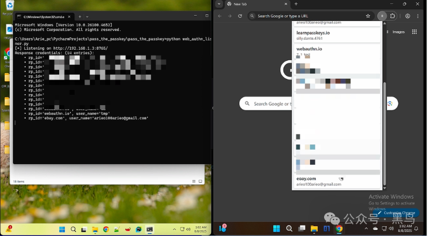Open Google apps grid

(x=414, y=32)
